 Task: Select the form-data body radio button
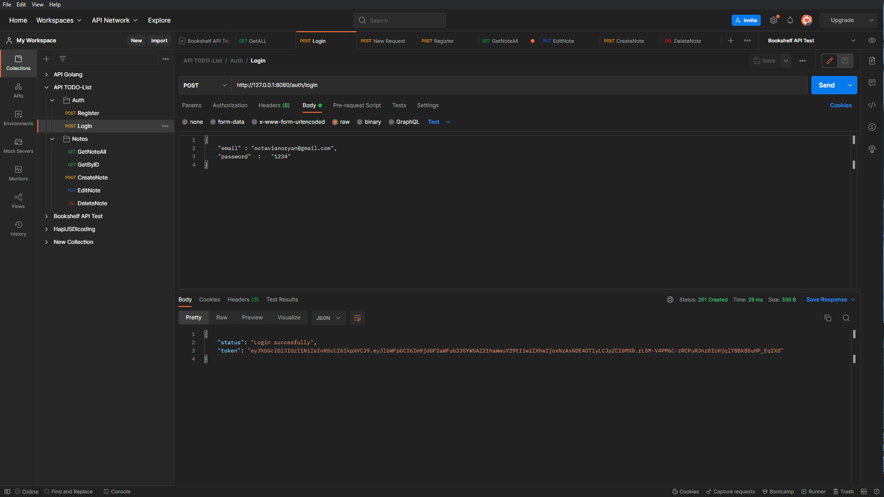[x=213, y=122]
